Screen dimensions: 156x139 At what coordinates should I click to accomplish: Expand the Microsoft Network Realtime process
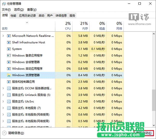point(3,36)
